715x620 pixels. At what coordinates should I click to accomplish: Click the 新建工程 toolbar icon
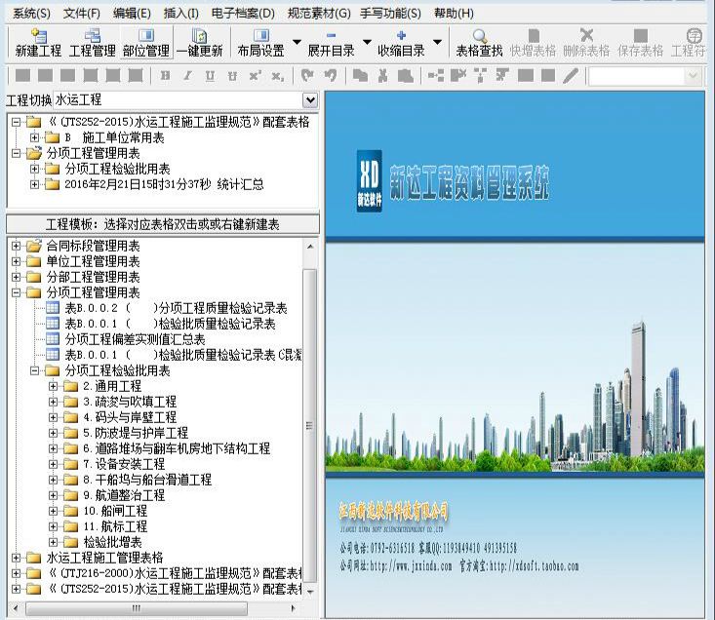[38, 36]
